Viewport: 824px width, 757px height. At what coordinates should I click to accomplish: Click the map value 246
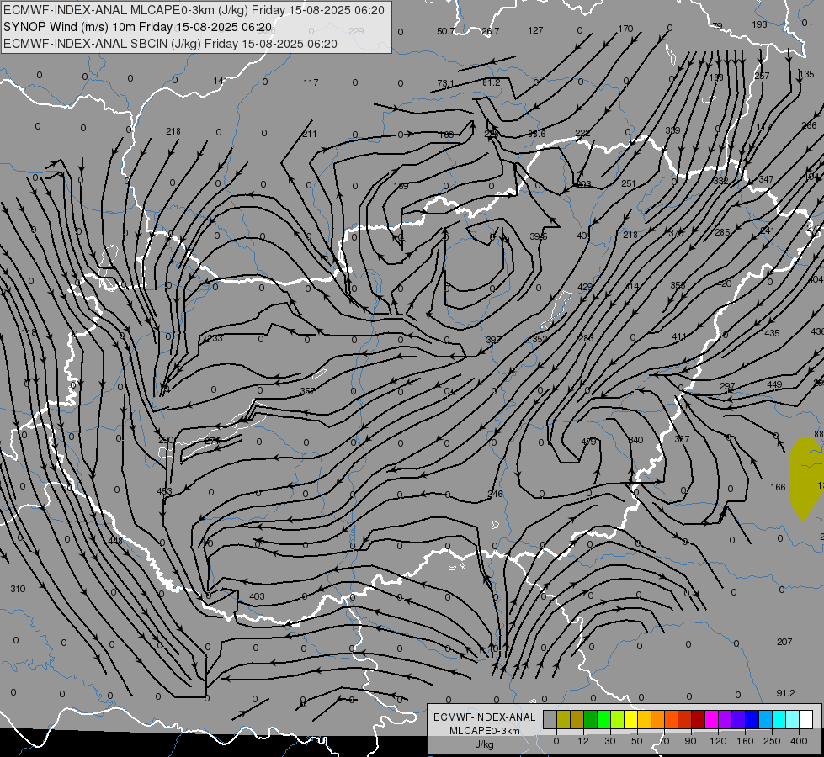[x=496, y=493]
